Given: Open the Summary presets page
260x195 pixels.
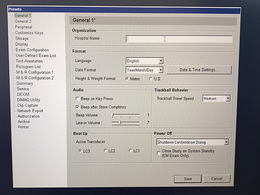Looking at the screenshot, I should [x=24, y=83].
